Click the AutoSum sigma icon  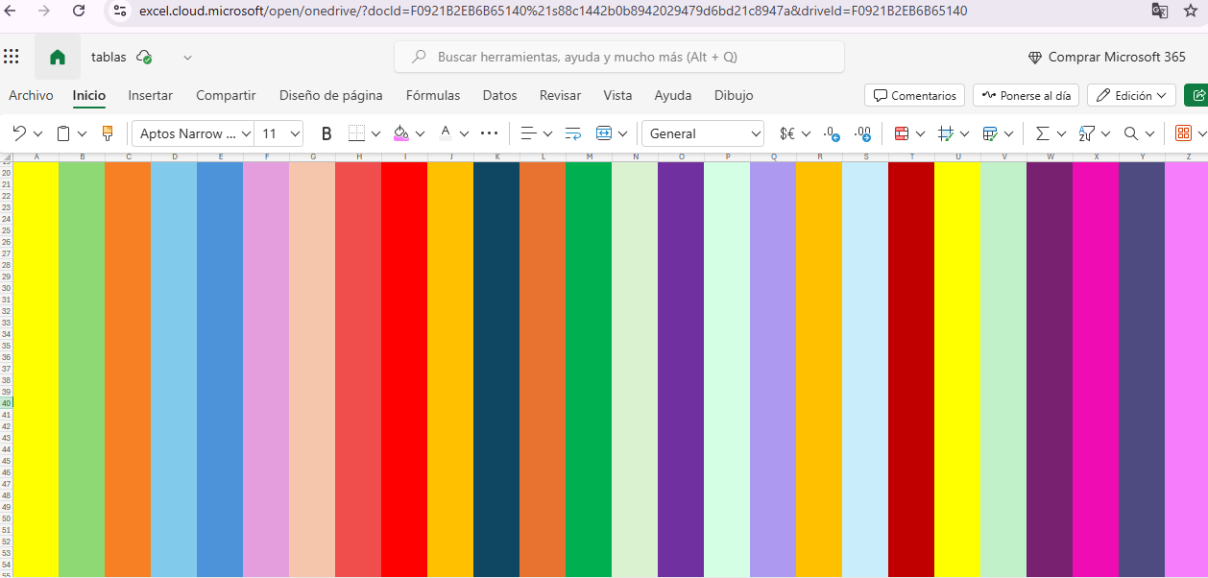coord(1042,133)
